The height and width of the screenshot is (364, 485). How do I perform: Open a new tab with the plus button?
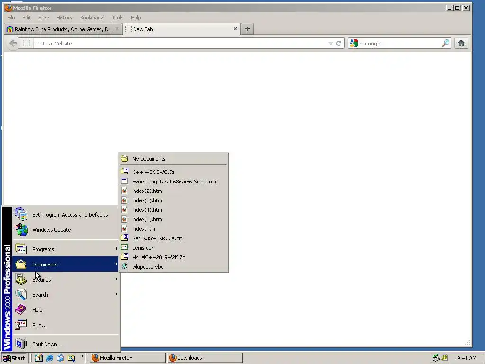pyautogui.click(x=247, y=29)
